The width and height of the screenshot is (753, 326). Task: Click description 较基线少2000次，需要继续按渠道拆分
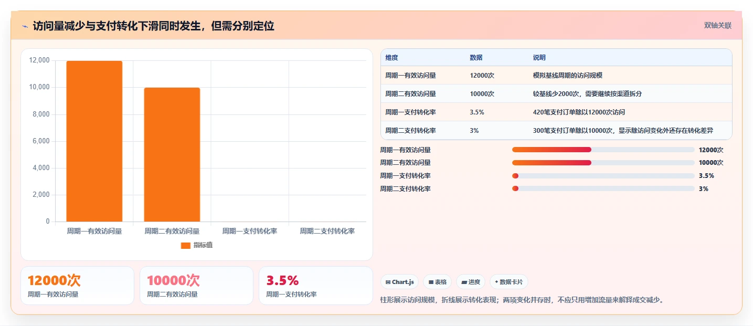tap(587, 94)
